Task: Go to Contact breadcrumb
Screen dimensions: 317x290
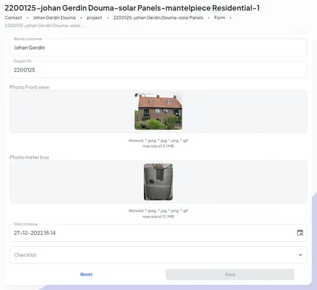Action: coord(13,18)
